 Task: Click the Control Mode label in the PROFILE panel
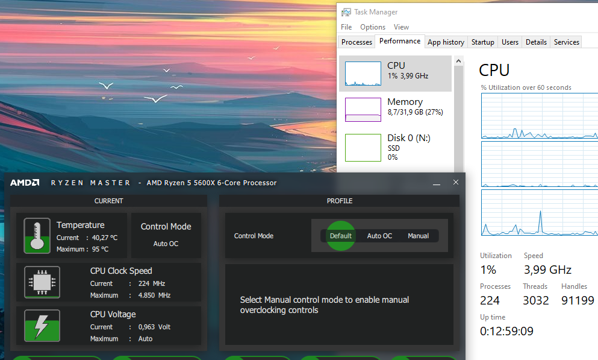[x=254, y=236]
